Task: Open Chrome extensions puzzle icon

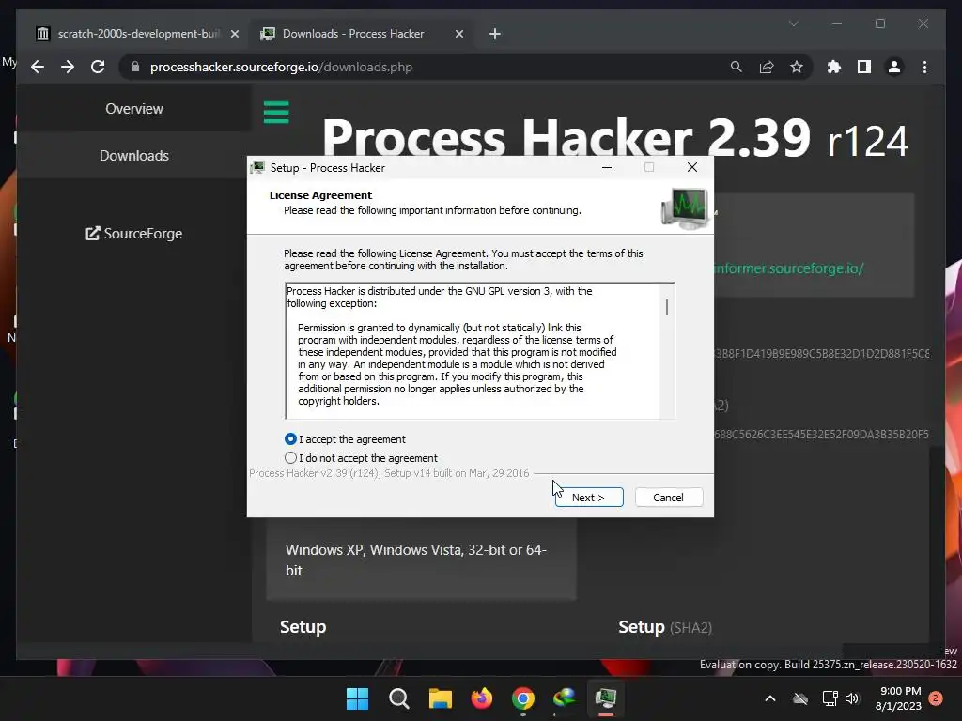Action: pos(834,67)
